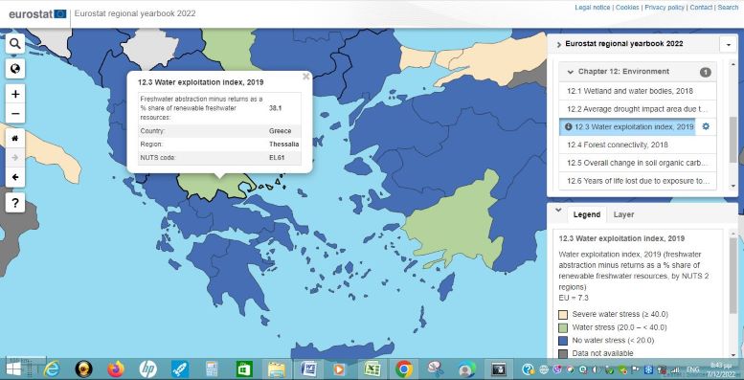Open the yearbook panel dropdown arrow
Viewport: 744px width, 380px height.
coord(729,44)
